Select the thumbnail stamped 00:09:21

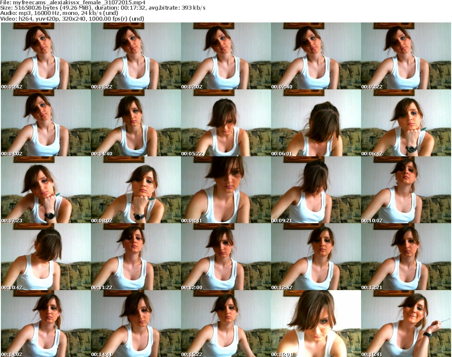[x=316, y=190]
